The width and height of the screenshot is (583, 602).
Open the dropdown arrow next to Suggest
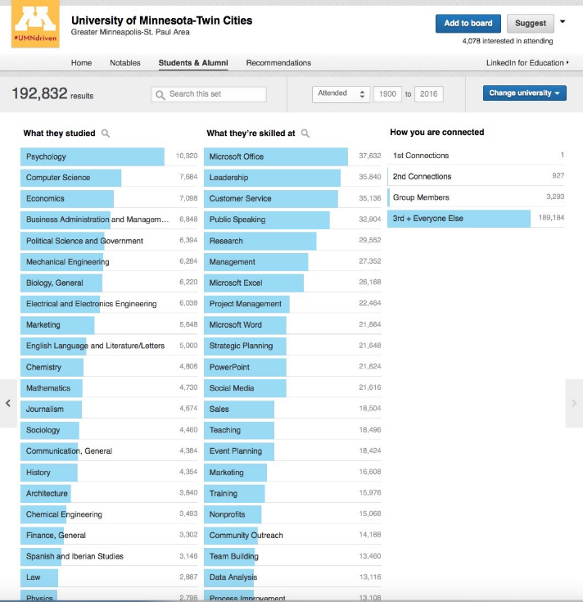coord(563,22)
